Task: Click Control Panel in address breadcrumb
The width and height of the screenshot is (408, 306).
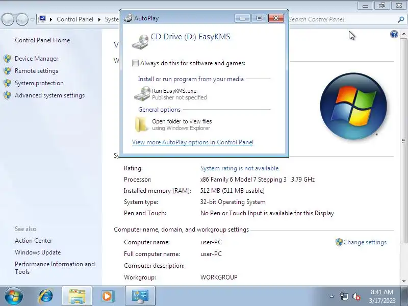Action: pyautogui.click(x=75, y=19)
